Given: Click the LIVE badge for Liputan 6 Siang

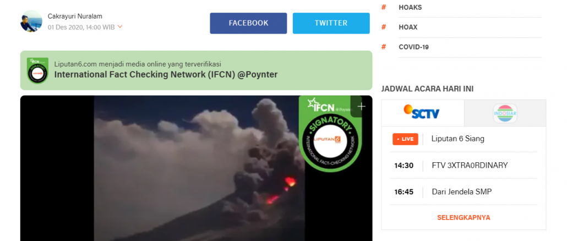Looking at the screenshot, I should pos(405,139).
